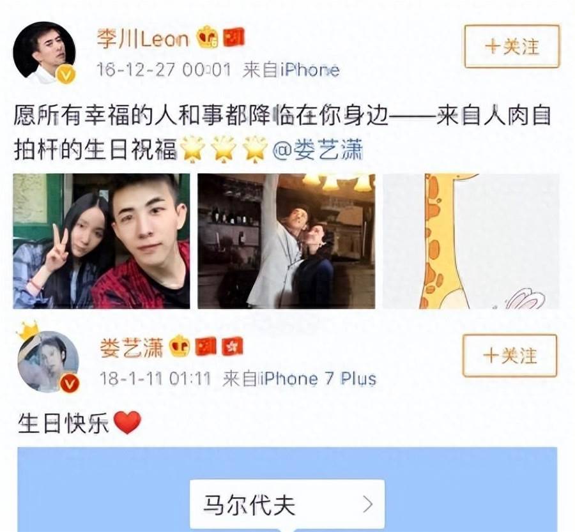Click the gold verified badge on 李川Leon's avatar

pos(66,75)
